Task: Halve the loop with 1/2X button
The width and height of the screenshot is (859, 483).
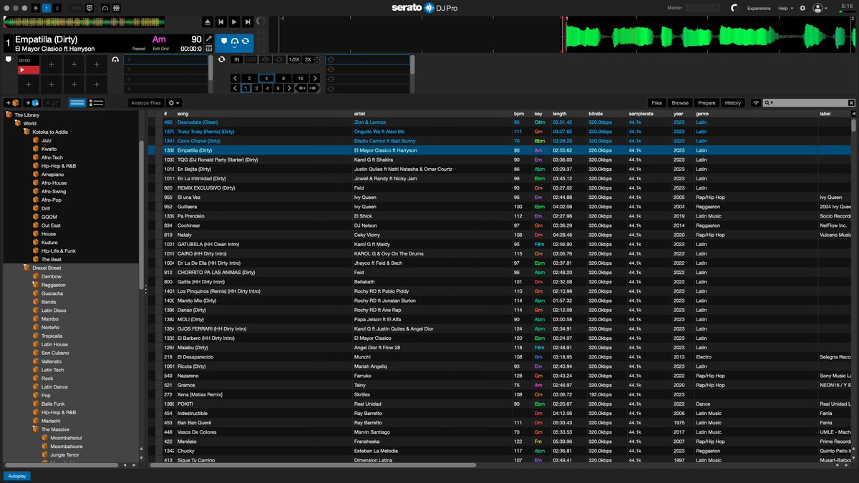Action: [293, 59]
